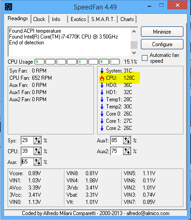Viewport: 191px width, 220px height.
Task: Click the blue arrow beside Core 2
Action: 102,128
